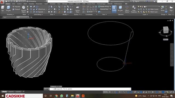Viewport: 175px width, 98px height.
Task: Expand the Draw panel
Action: point(52,14)
